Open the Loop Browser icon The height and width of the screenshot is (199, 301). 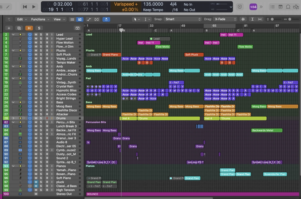288,7
